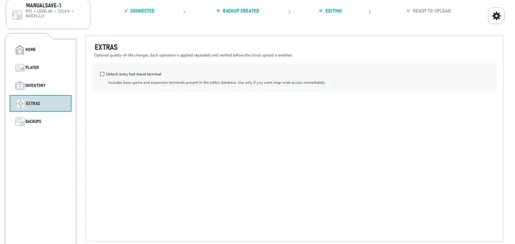Click the Player sidebar icon
Screen dimensions: 515x244
click(20, 68)
